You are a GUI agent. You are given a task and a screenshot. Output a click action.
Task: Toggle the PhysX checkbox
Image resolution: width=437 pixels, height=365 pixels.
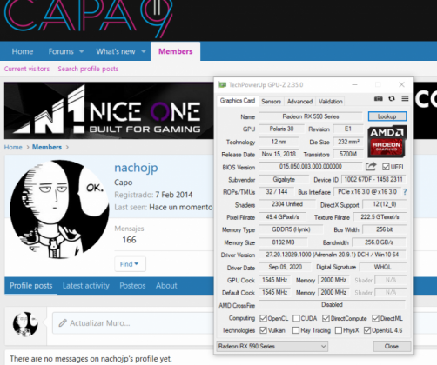pyautogui.click(x=339, y=330)
